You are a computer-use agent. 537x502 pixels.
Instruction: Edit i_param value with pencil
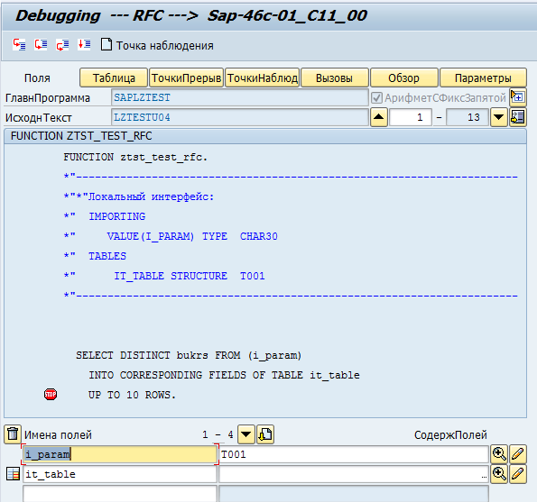pos(518,454)
